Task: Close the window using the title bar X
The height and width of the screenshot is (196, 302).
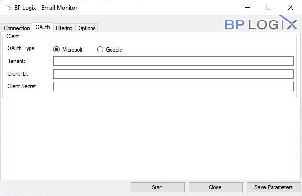Action: click(x=290, y=8)
